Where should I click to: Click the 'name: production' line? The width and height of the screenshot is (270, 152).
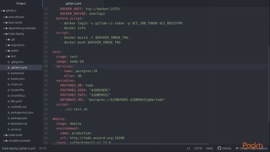click(x=76, y=133)
